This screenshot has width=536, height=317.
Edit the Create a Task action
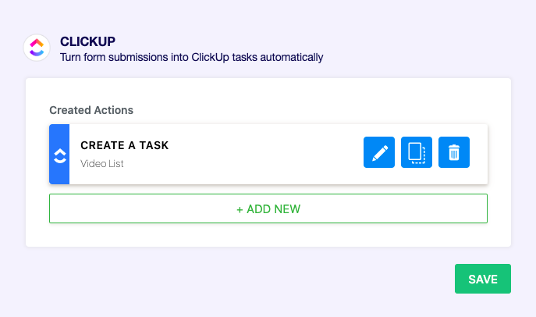[x=379, y=152]
